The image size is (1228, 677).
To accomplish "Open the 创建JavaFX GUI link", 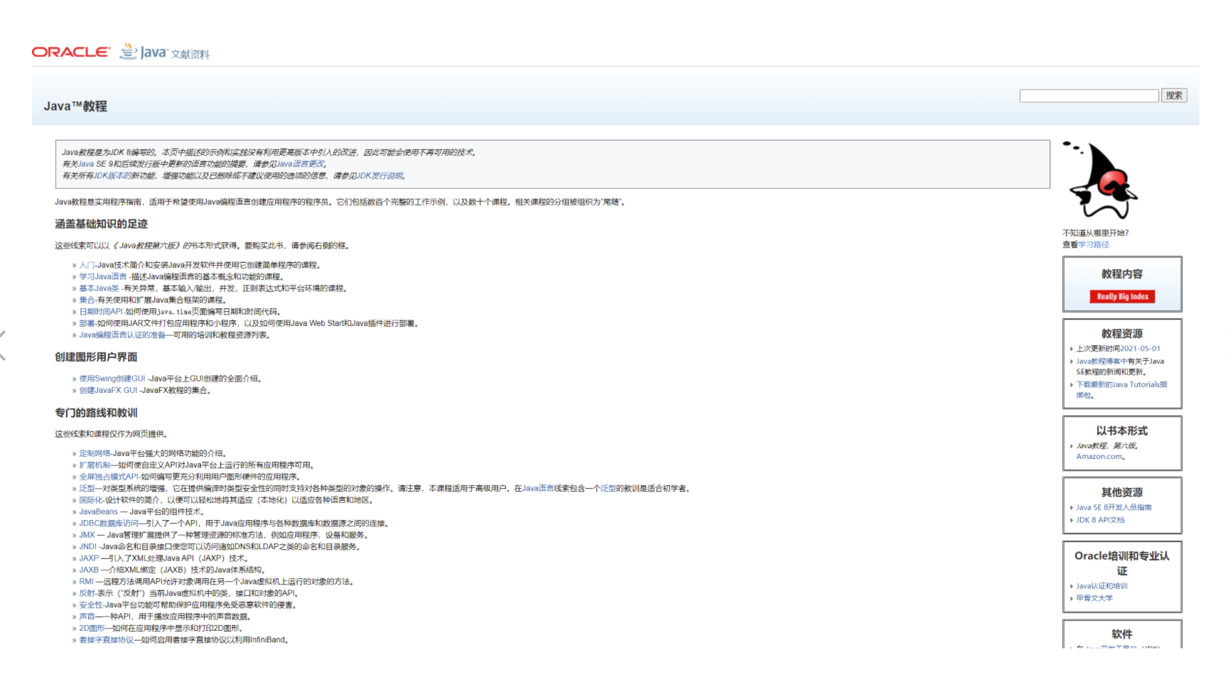I will point(108,391).
